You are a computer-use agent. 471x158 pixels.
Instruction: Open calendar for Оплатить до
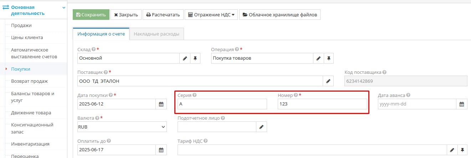(161, 150)
